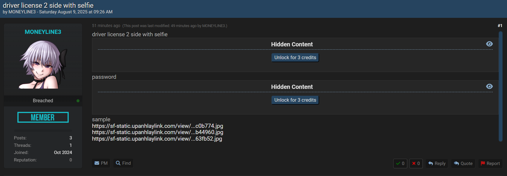507x176 pixels.
Task: Click the PM envelope button
Action: pos(101,163)
